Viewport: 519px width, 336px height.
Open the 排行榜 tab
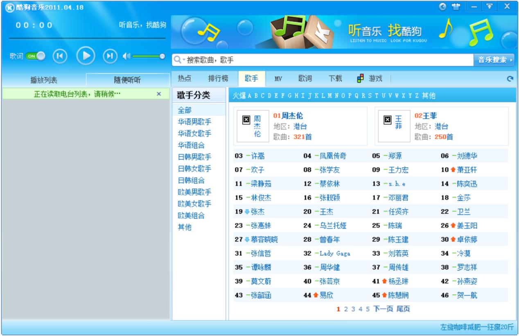218,78
